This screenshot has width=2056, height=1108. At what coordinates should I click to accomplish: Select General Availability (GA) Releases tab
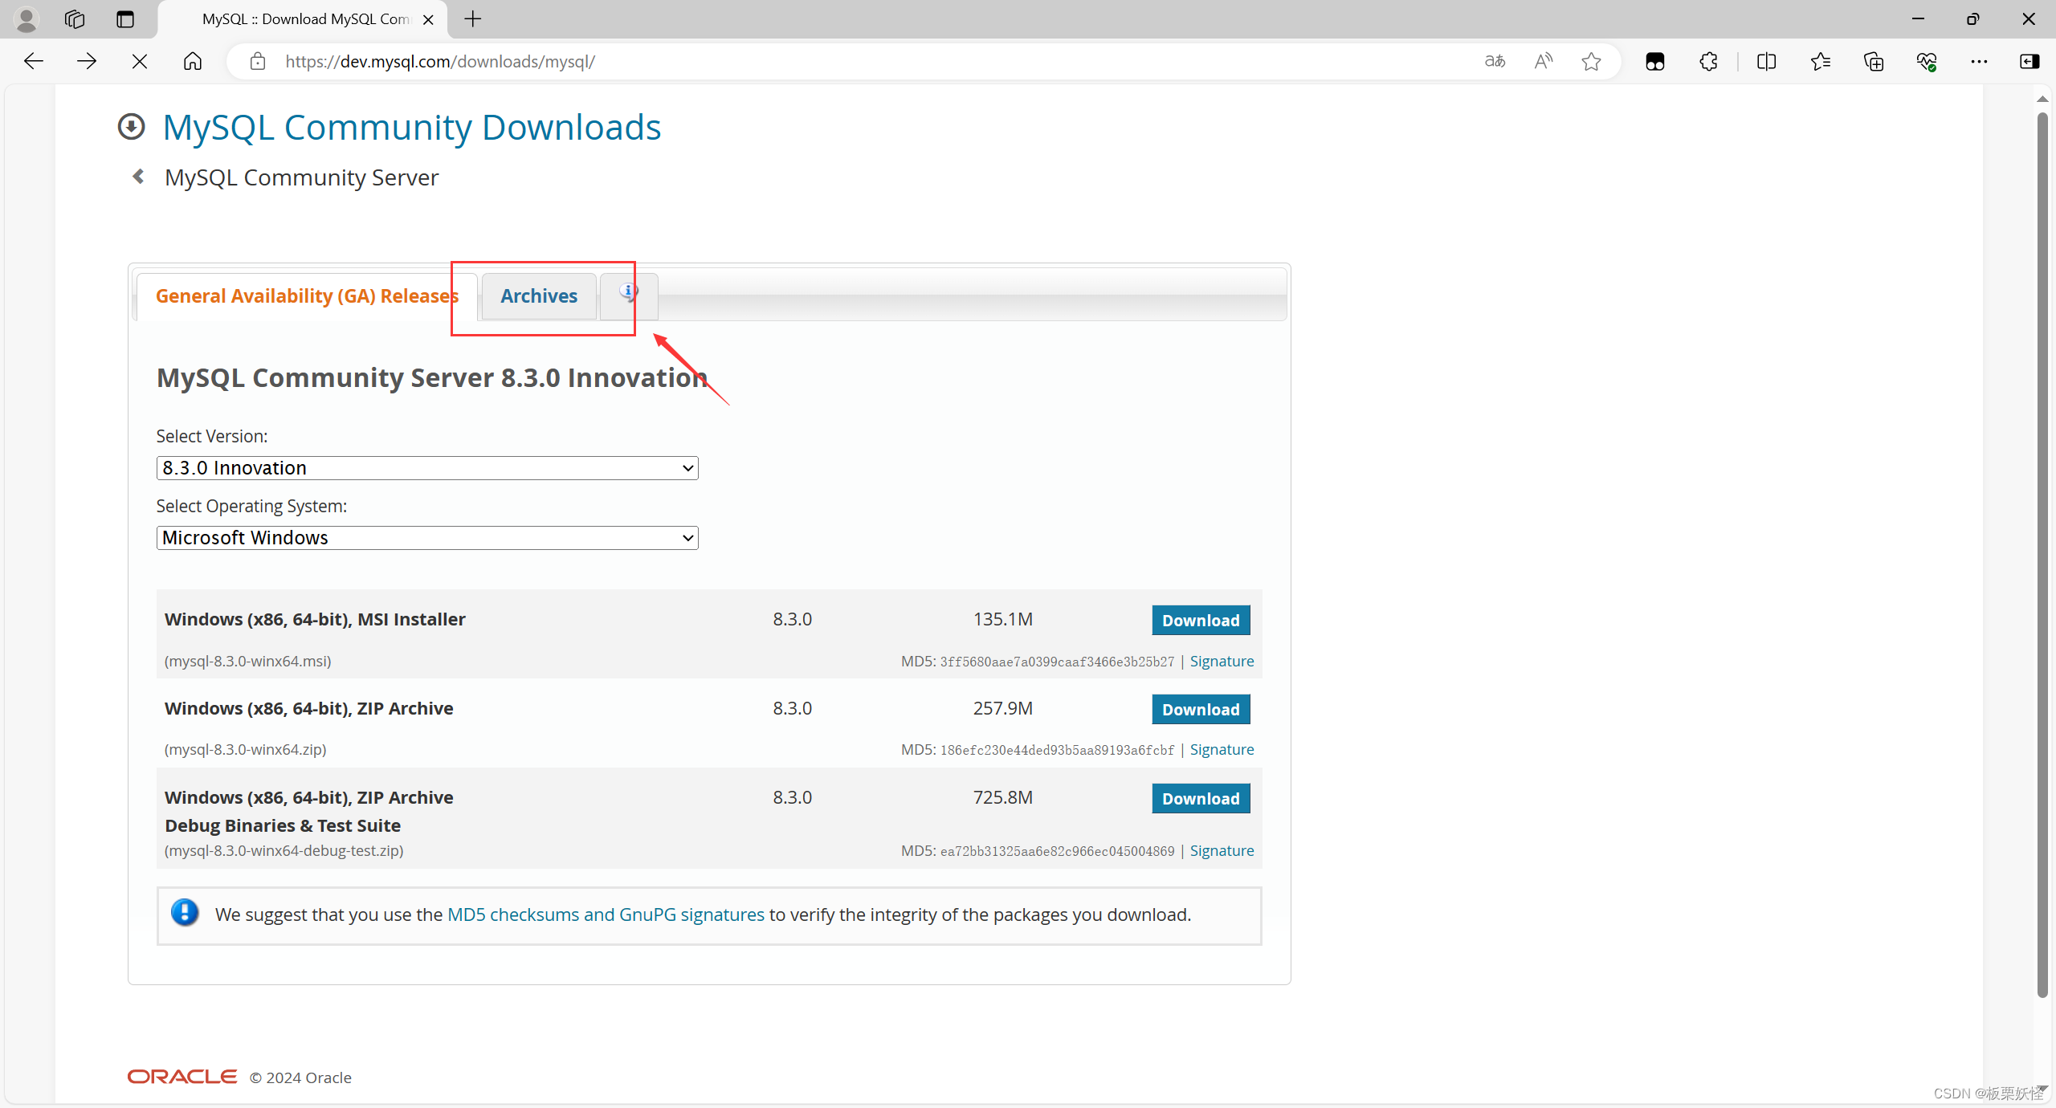click(x=307, y=296)
